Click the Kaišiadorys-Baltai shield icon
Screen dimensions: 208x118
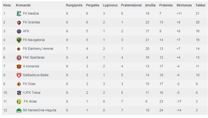[x=19, y=75]
